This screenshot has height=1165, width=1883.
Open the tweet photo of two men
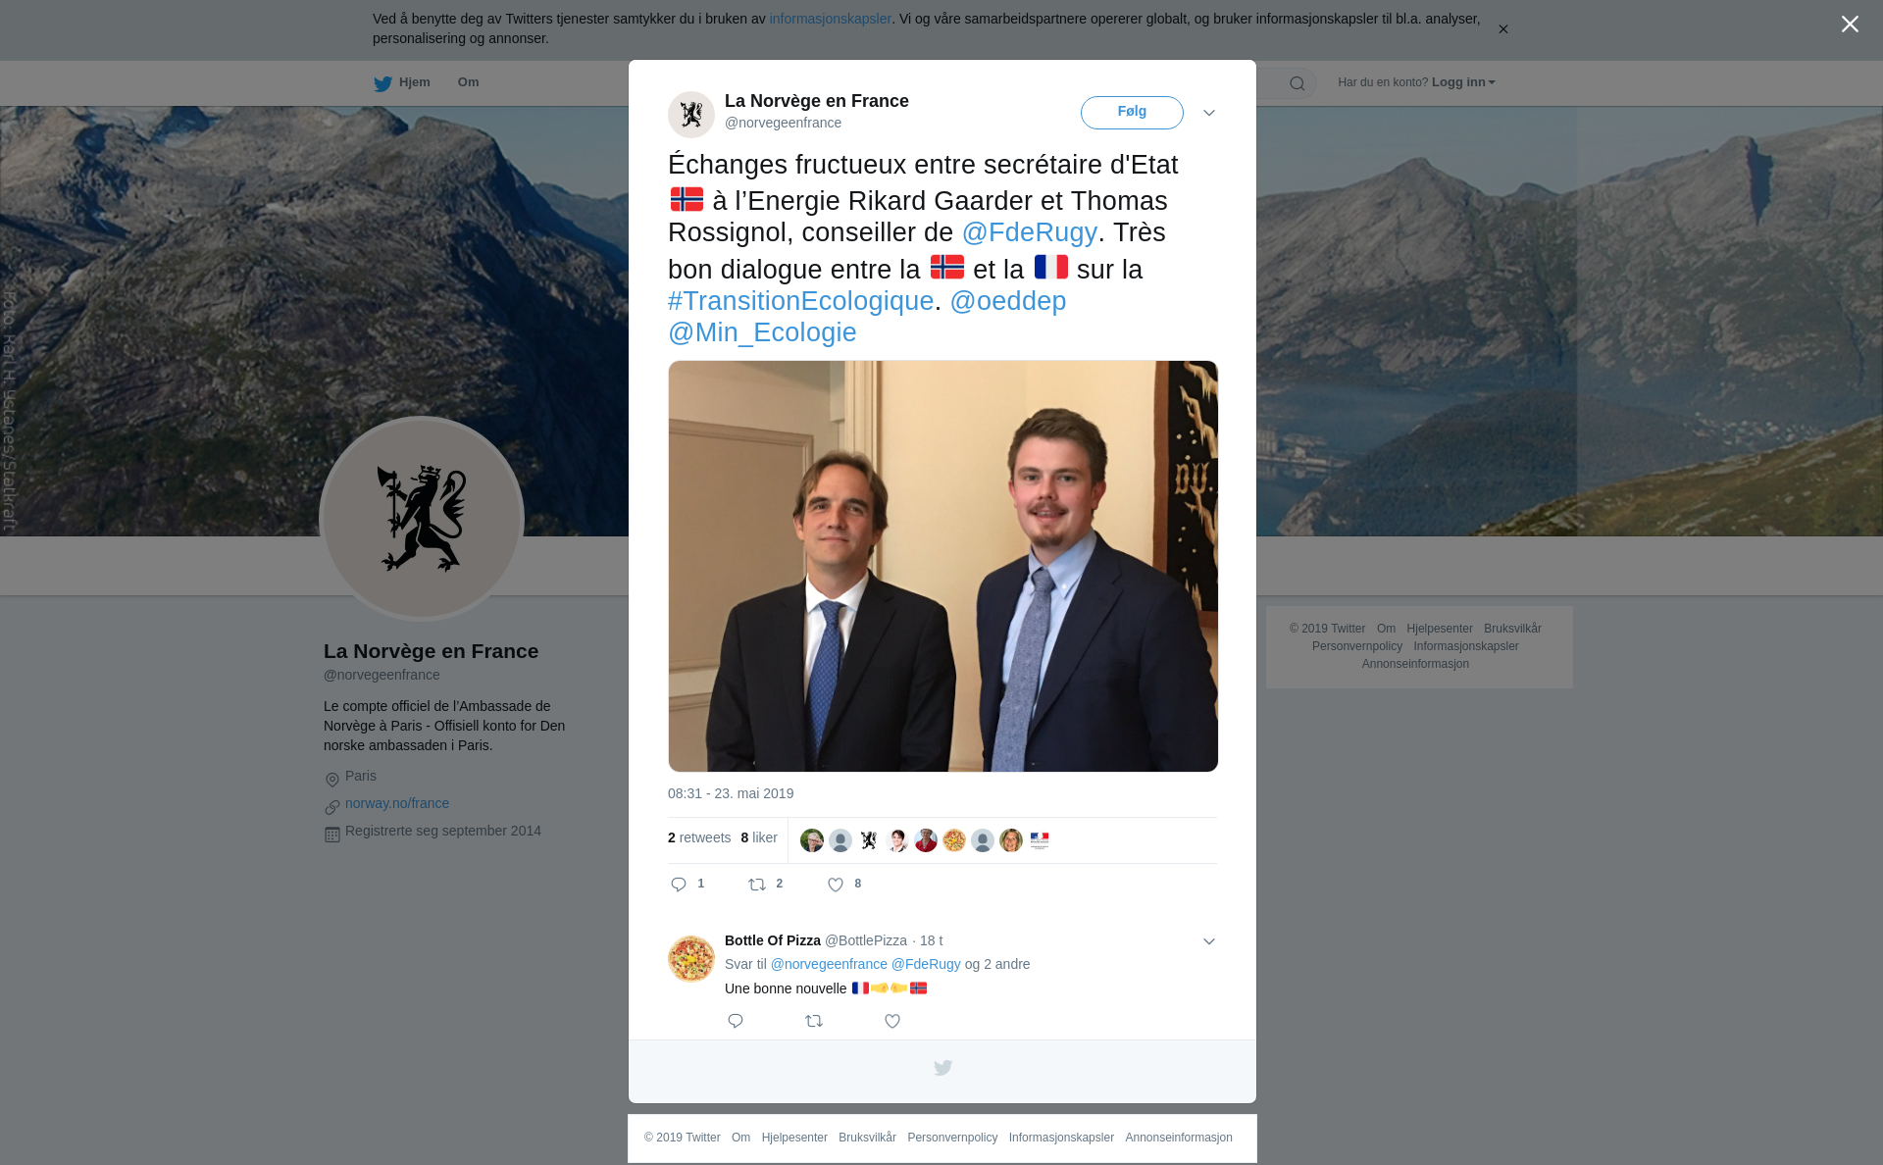coord(942,566)
